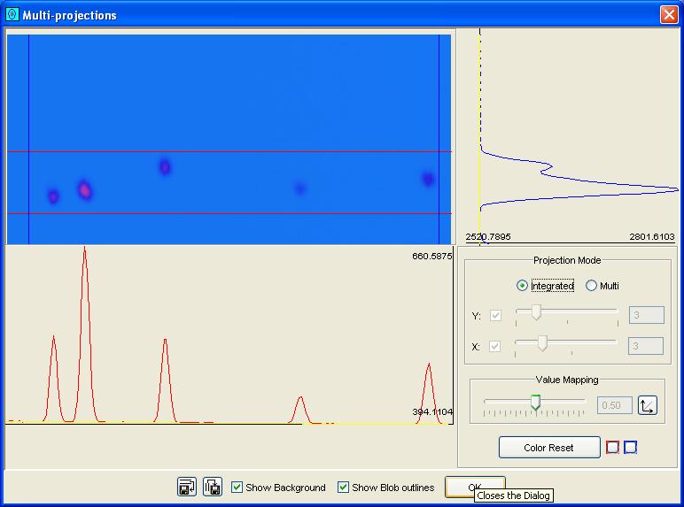This screenshot has width=684, height=507.
Task: Toggle the X projection checkbox
Action: 495,346
